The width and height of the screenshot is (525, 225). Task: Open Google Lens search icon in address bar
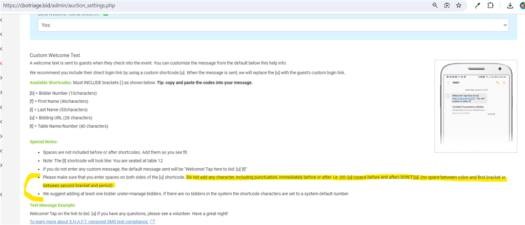447,5
